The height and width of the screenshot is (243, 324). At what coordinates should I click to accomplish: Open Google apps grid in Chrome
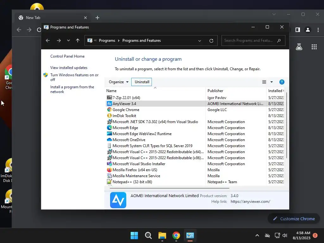[314, 47]
